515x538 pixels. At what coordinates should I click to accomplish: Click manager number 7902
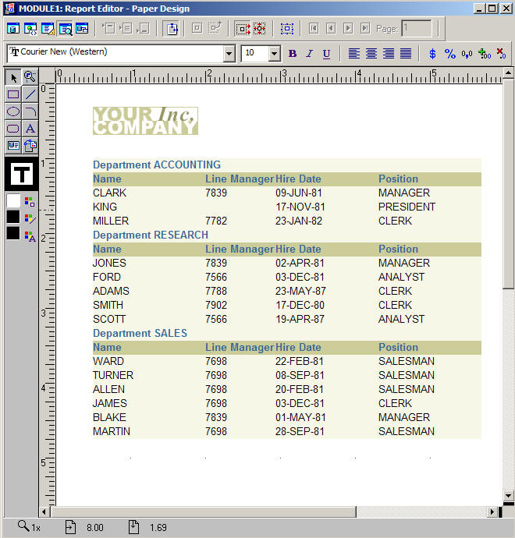(x=216, y=305)
